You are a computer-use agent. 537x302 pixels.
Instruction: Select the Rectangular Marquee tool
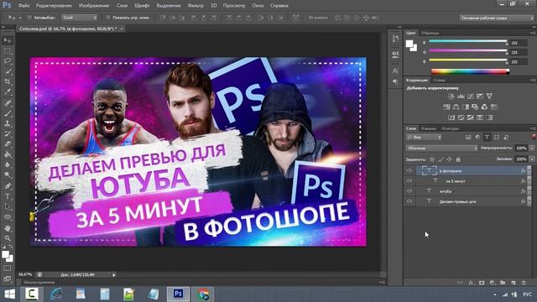[x=8, y=51]
